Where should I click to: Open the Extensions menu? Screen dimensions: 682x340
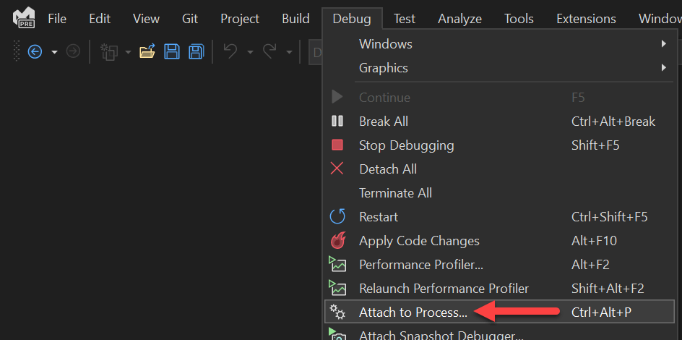point(586,19)
